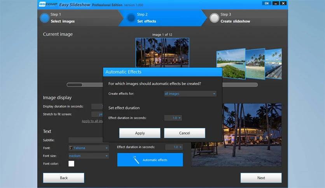Viewport: 325px width, 188px height.
Task: Click Apply in Automatic Effects dialog
Action: click(x=140, y=133)
